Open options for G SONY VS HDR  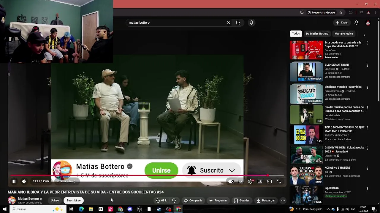pos(368,148)
